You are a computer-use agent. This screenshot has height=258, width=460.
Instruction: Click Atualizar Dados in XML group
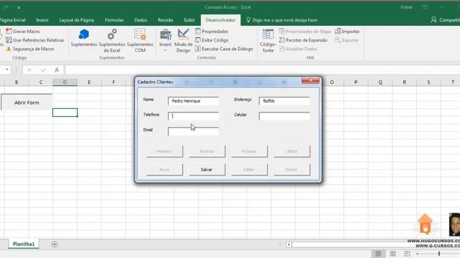pos(298,49)
